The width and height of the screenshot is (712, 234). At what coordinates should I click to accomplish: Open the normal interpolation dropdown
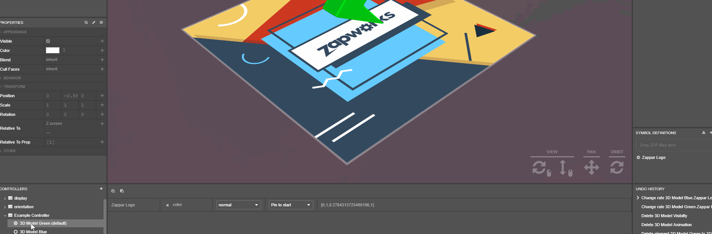pyautogui.click(x=239, y=205)
